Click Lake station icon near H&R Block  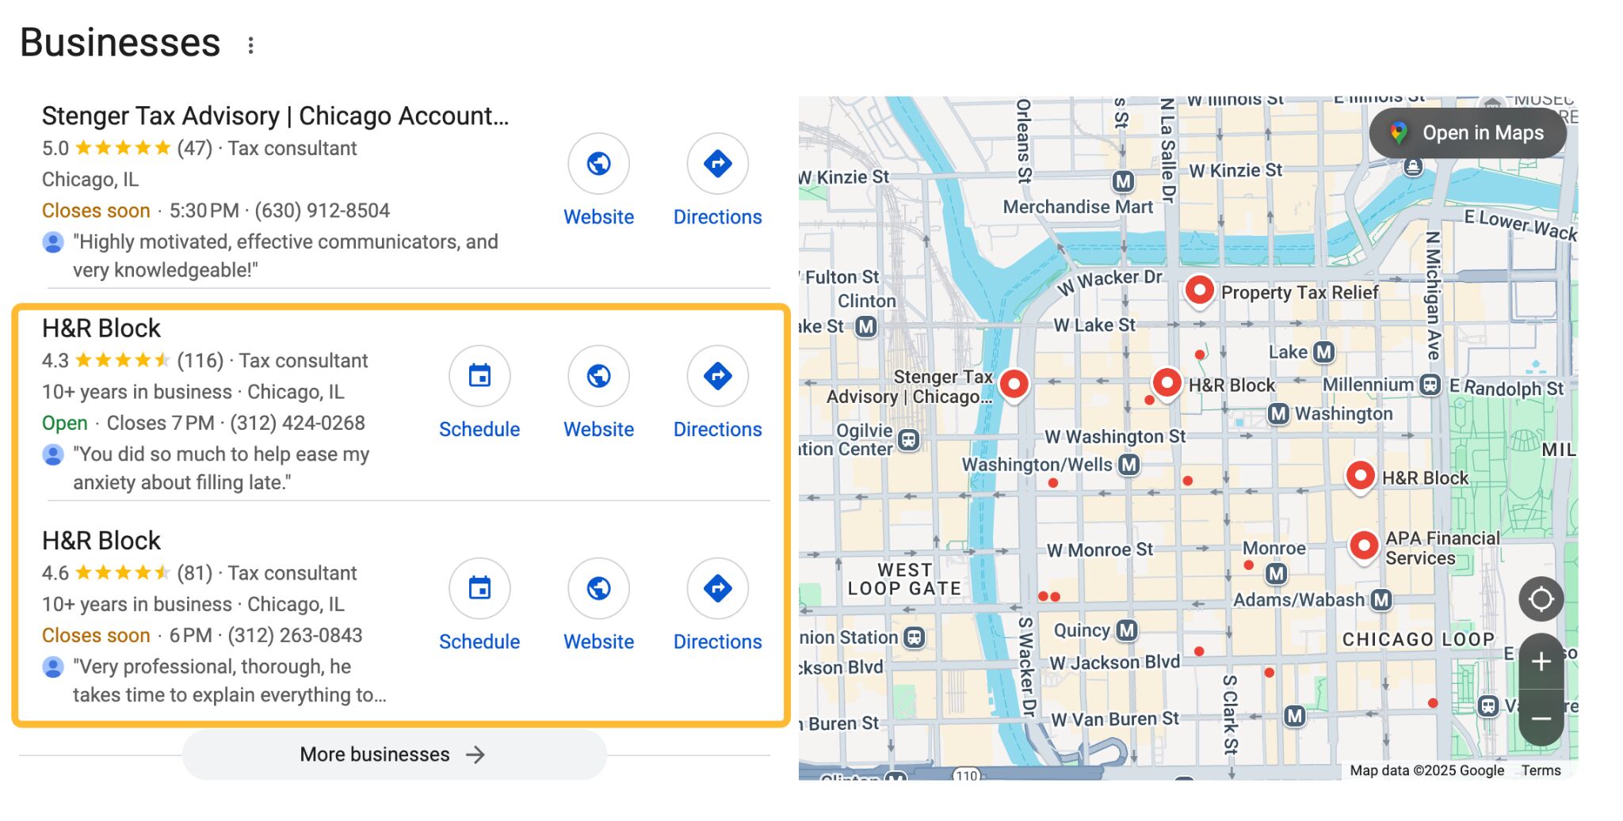(x=1323, y=352)
